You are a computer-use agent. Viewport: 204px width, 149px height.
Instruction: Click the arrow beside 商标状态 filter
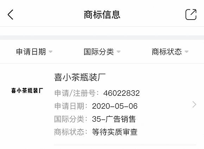click(186, 52)
